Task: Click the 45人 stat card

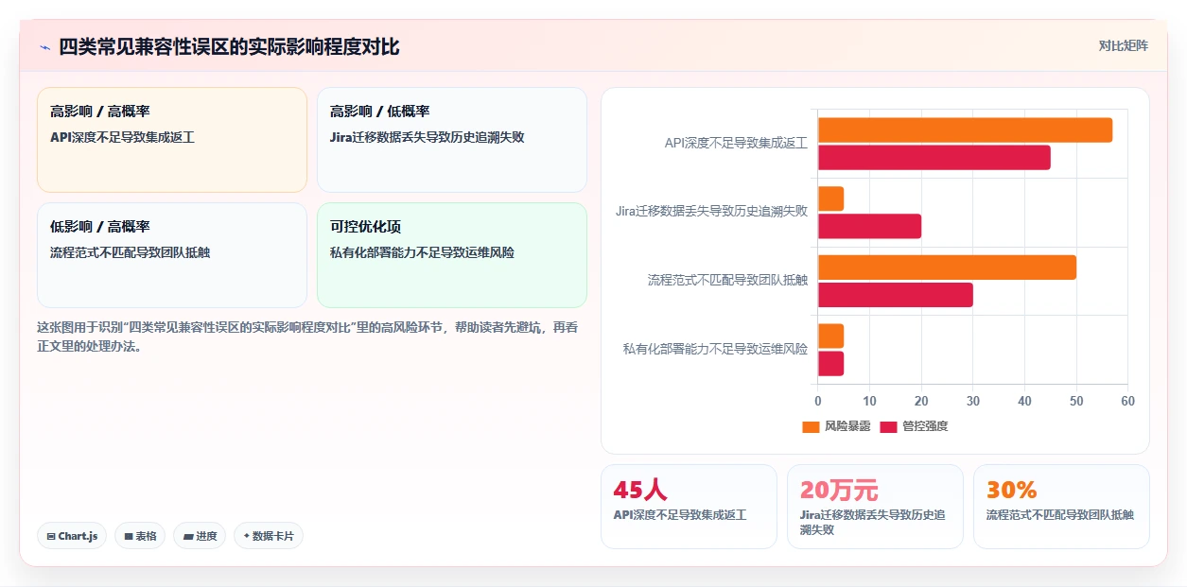Action: [x=689, y=506]
